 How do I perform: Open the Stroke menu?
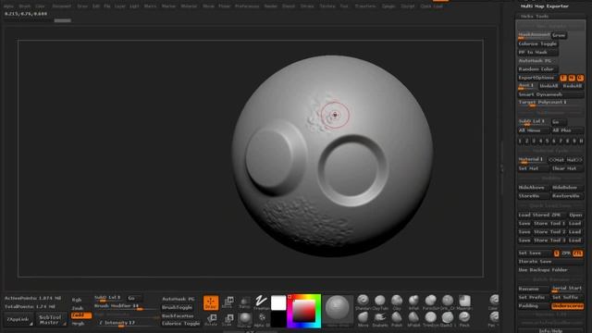(307, 6)
